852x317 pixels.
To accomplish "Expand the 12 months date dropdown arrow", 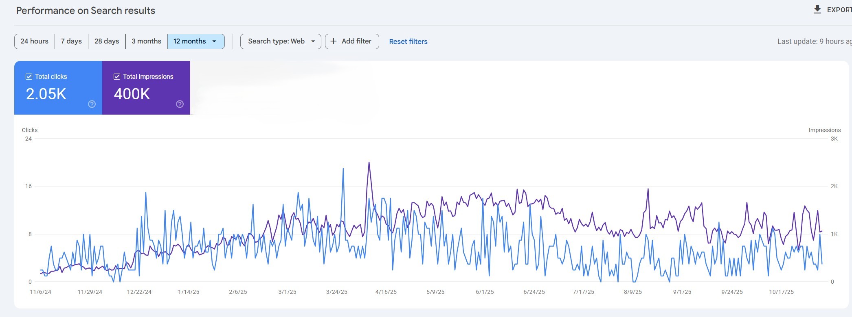I will coord(214,41).
